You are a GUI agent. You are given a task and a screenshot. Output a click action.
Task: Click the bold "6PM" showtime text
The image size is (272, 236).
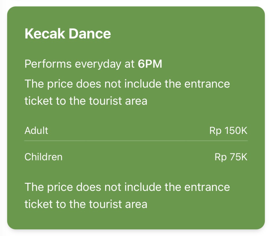pos(150,64)
